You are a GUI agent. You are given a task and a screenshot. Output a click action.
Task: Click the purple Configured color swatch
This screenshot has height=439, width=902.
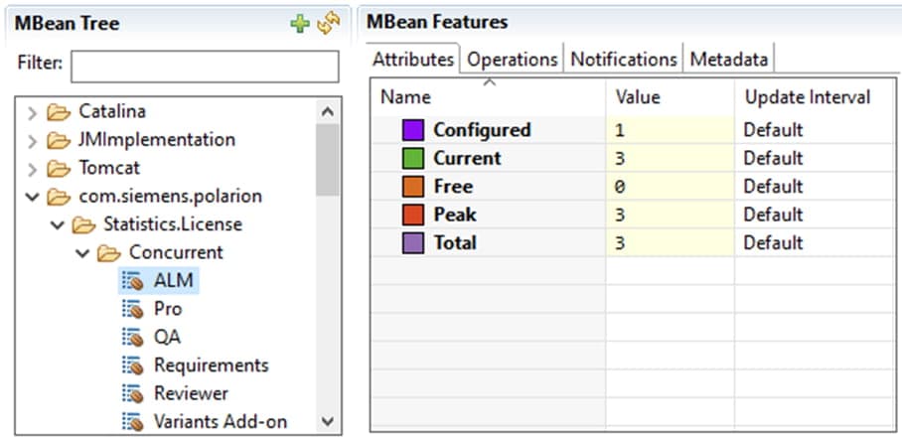[412, 130]
